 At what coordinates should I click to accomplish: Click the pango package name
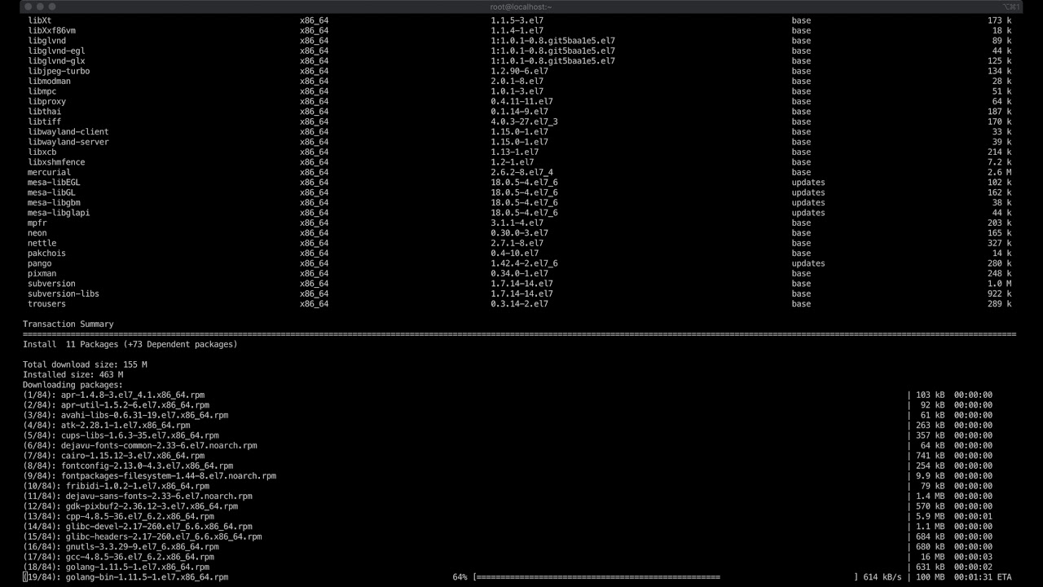[40, 263]
